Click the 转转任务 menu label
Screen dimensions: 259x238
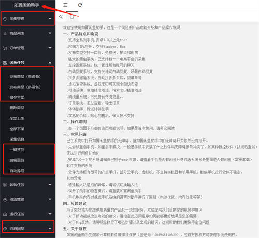[x=17, y=185]
